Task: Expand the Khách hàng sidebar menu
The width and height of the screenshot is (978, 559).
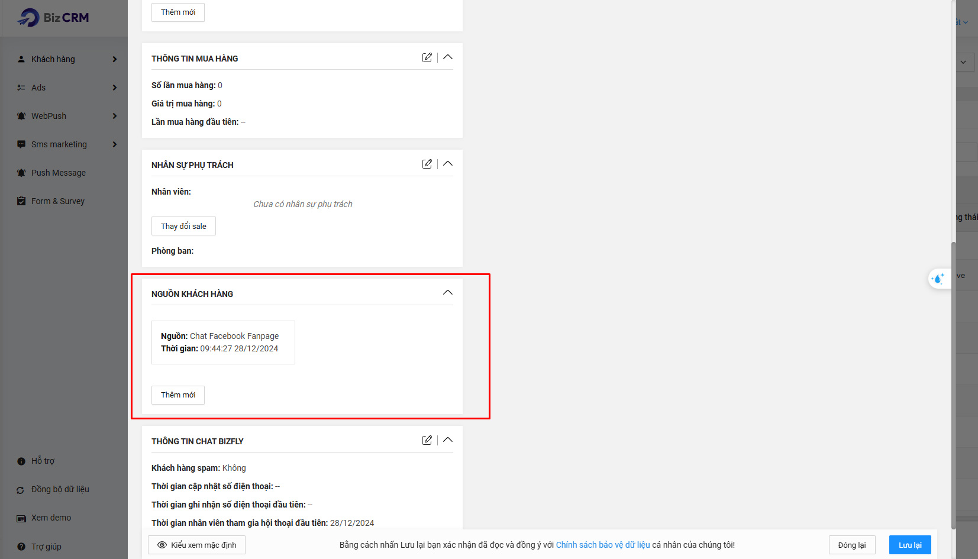Action: pos(115,59)
